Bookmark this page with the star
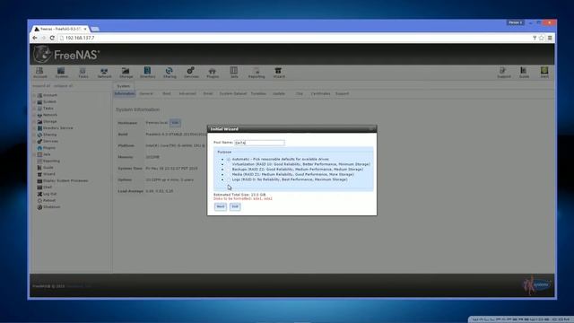The height and width of the screenshot is (323, 574). [x=542, y=38]
